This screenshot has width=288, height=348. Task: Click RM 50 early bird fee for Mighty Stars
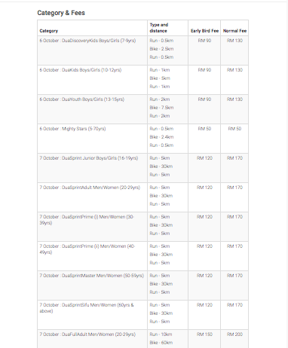[x=204, y=129]
